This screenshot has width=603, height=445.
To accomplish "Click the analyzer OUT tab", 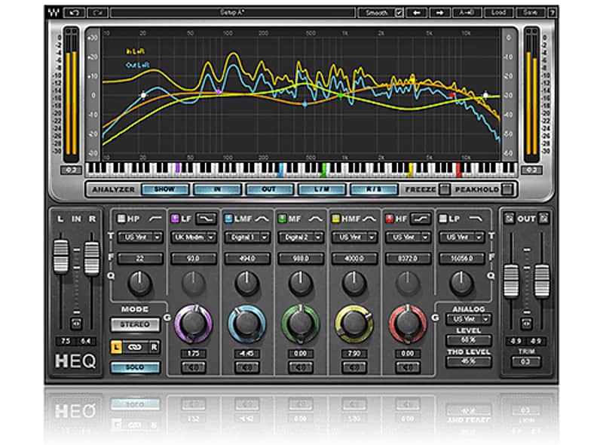I will 269,189.
